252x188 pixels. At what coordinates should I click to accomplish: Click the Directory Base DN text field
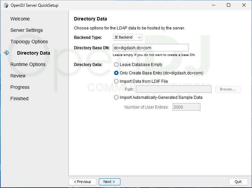[150, 48]
